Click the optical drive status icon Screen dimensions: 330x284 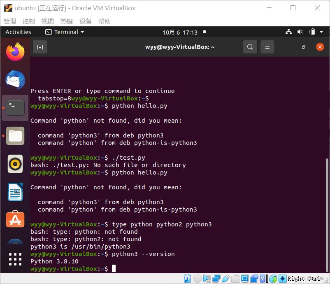coord(197,279)
